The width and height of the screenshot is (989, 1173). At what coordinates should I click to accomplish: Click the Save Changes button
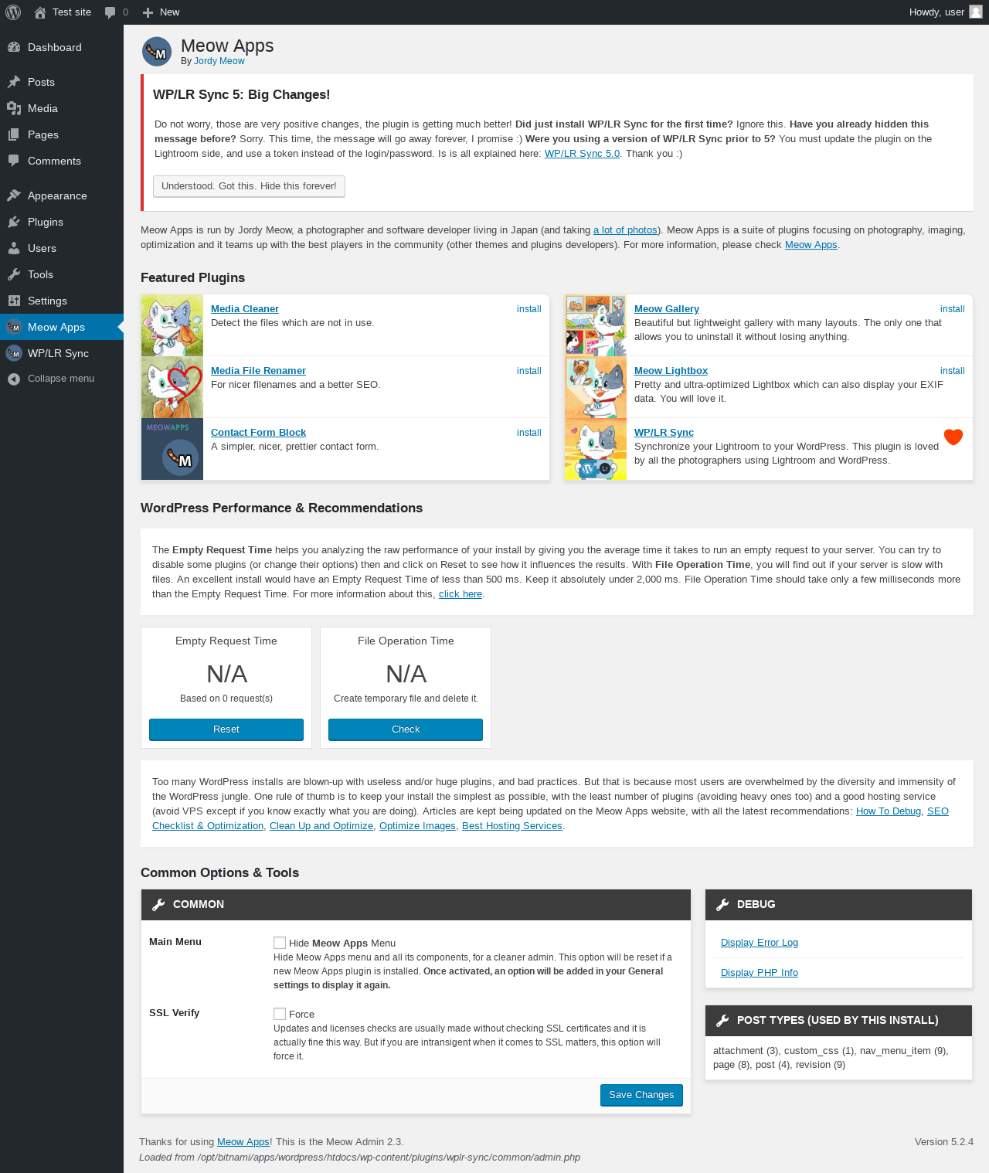click(x=641, y=1095)
